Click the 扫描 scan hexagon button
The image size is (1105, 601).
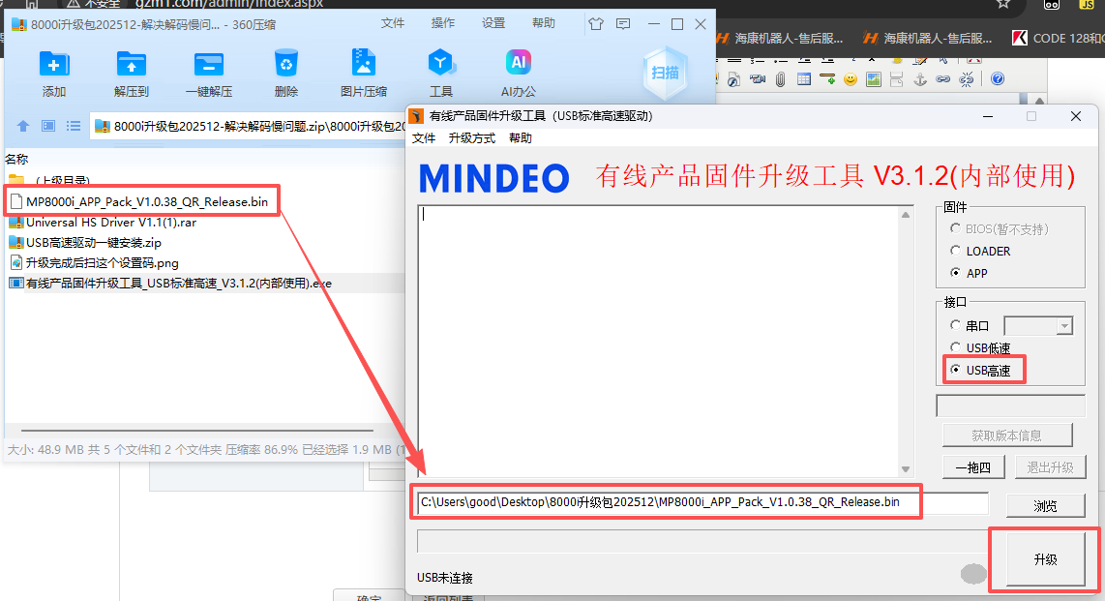[665, 73]
